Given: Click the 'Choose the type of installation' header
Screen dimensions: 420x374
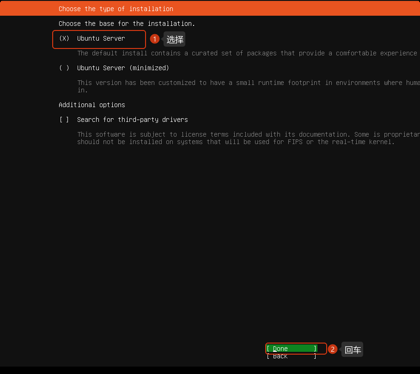Looking at the screenshot, I should tap(116, 9).
